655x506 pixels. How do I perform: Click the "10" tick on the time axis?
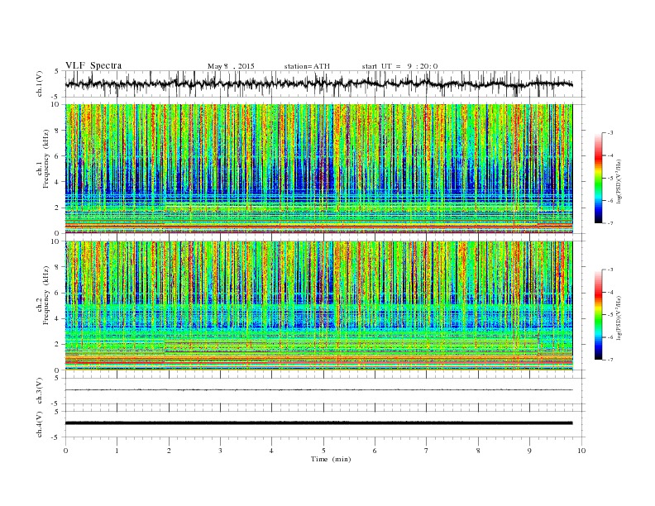click(x=581, y=451)
